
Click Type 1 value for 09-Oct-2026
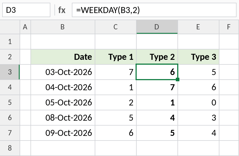116,133
